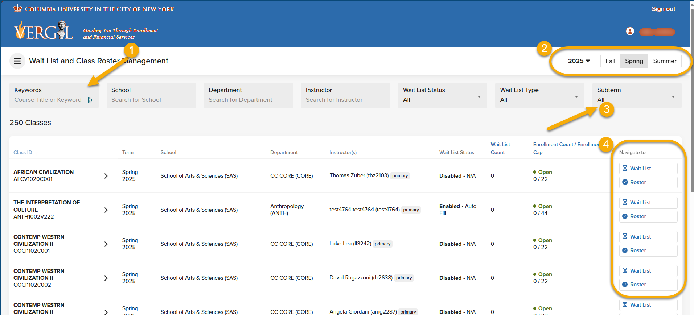This screenshot has width=694, height=315.
Task: Open Wait List for Angela Giordani's class
Action: click(648, 305)
